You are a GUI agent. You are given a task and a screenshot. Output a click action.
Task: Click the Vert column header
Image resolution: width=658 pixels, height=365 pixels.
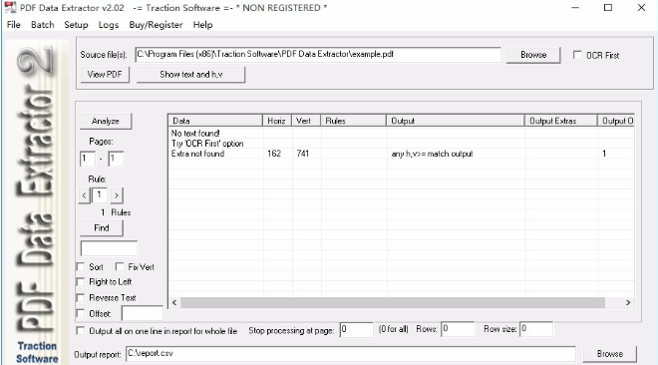[x=306, y=121]
